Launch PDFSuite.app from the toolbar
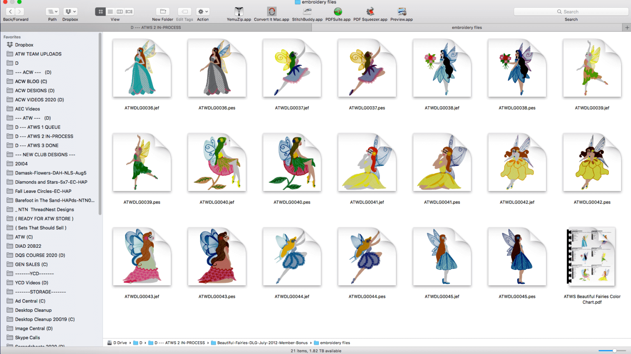Screen dimensions: 631x354 click(338, 12)
